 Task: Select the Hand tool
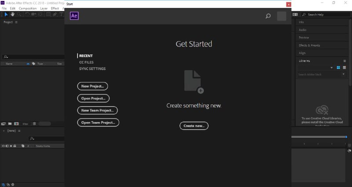[13, 14]
